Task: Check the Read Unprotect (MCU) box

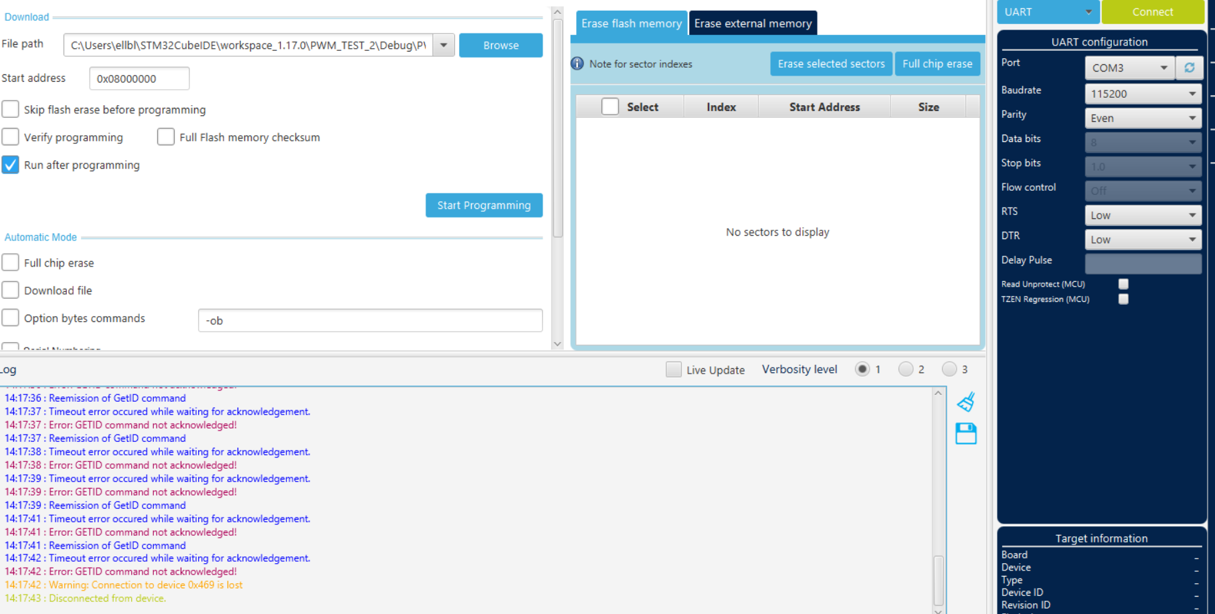Action: click(x=1123, y=284)
